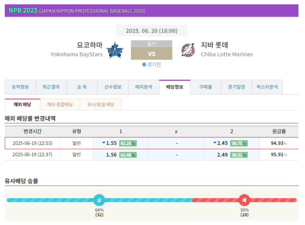Screen dimensions: 305x225
Task: Click the odds value 2.45
Action: click(222, 143)
